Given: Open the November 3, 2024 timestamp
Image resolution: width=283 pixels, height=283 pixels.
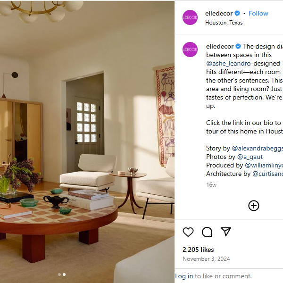Looking at the screenshot, I should coord(206,259).
